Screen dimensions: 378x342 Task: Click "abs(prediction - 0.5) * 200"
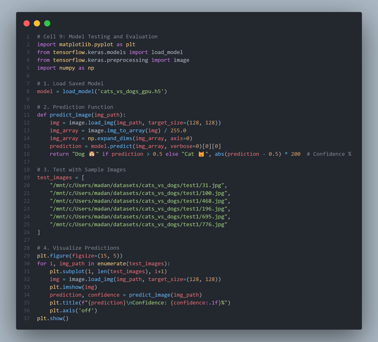tap(258, 154)
